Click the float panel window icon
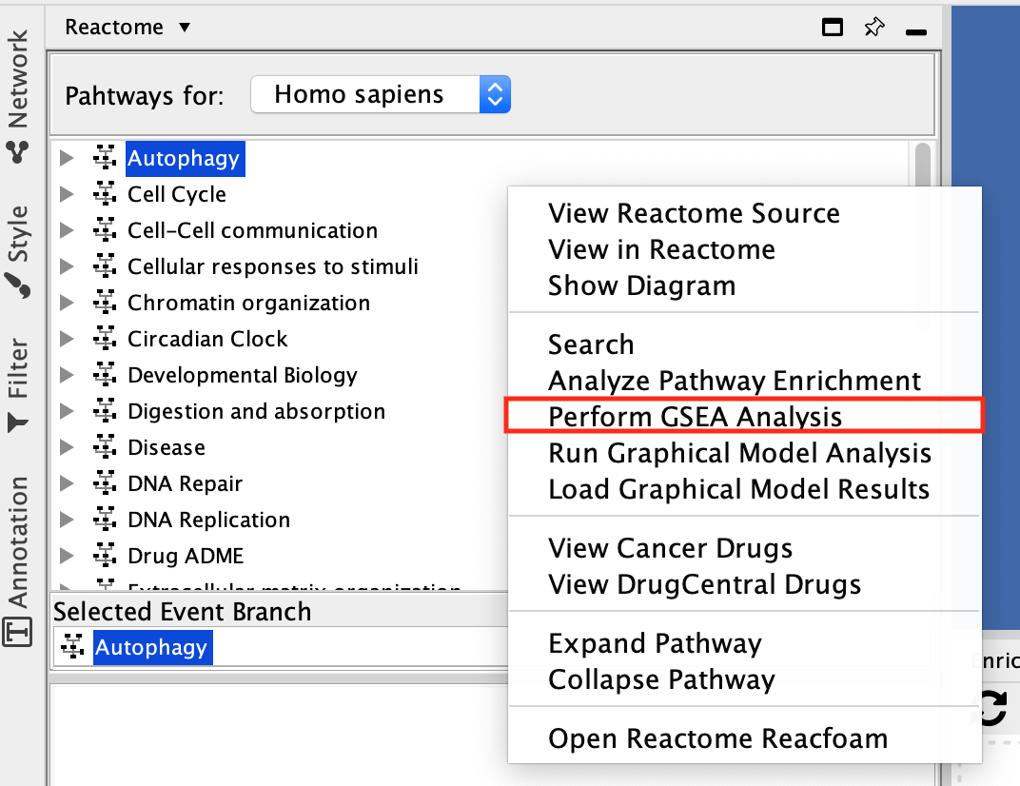1020x786 pixels. click(x=833, y=29)
